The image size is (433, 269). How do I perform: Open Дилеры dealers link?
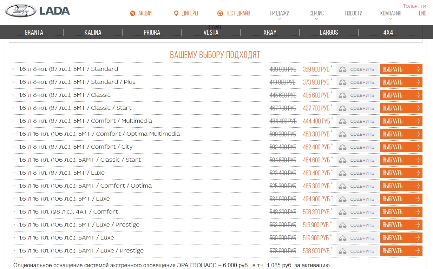(190, 13)
